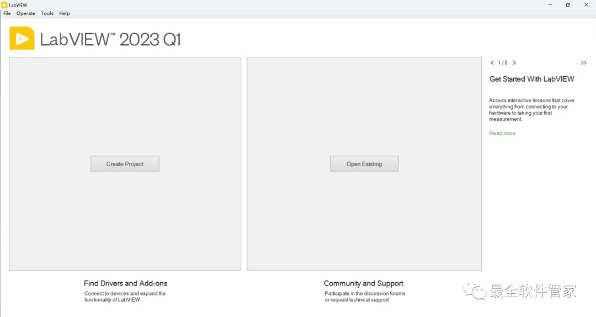Click the 'Participate in the discussion forums' description
Image resolution: width=596 pixels, height=317 pixels.
[365, 297]
